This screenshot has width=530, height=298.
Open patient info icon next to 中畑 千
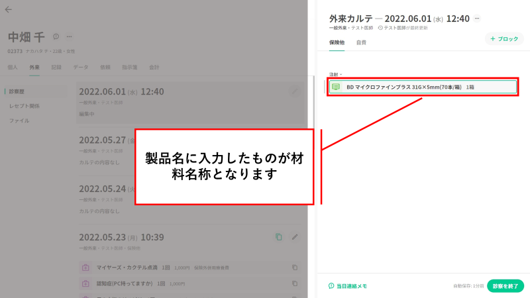click(x=56, y=36)
